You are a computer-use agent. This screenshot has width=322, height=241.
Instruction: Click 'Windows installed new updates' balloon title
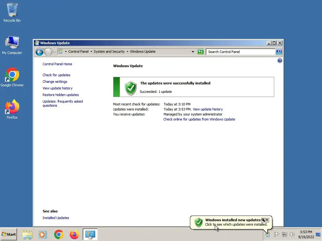point(233,220)
